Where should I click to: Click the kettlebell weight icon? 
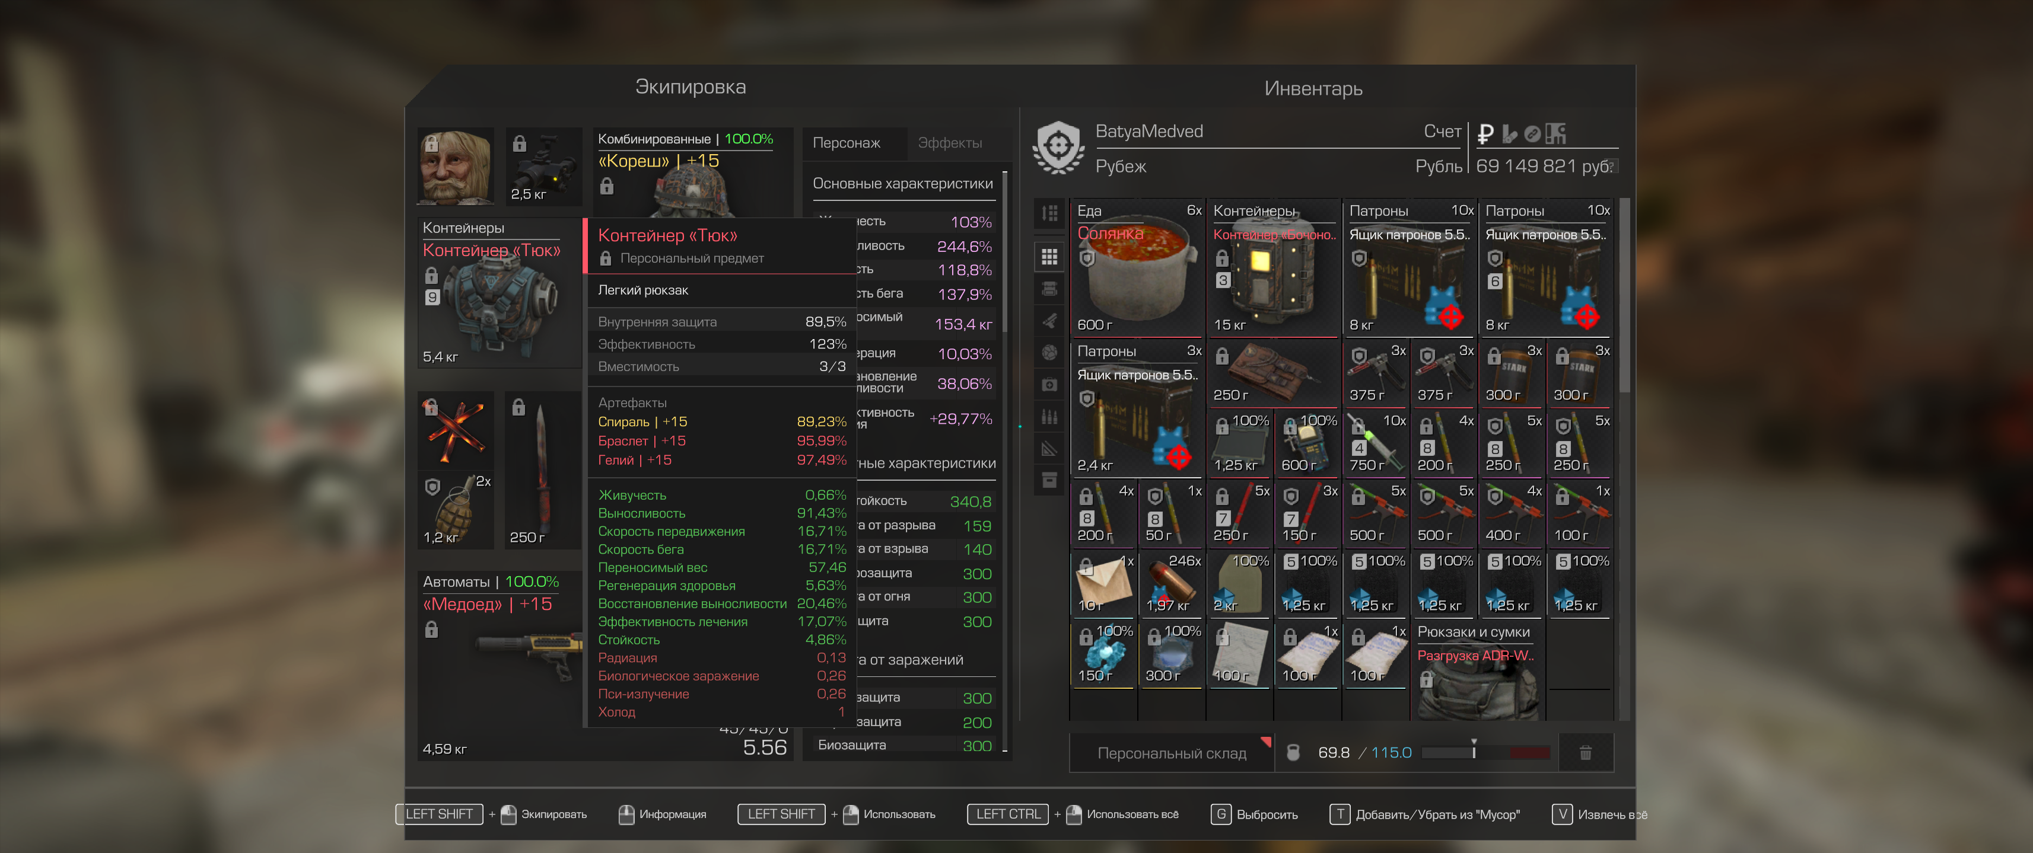point(1293,753)
